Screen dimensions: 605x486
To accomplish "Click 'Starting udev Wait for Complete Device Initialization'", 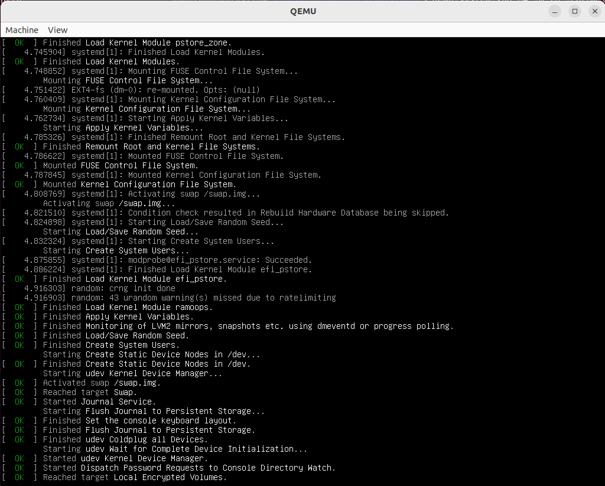I will click(175, 449).
